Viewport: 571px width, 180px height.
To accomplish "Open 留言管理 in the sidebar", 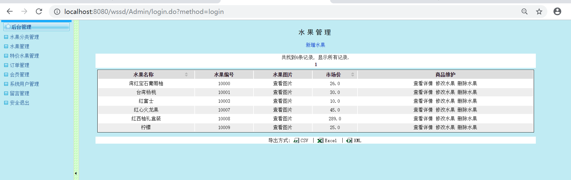I will pyautogui.click(x=19, y=93).
